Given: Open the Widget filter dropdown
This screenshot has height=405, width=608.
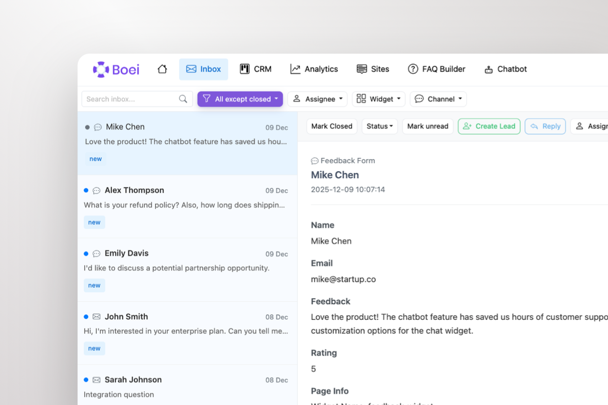Looking at the screenshot, I should point(378,99).
